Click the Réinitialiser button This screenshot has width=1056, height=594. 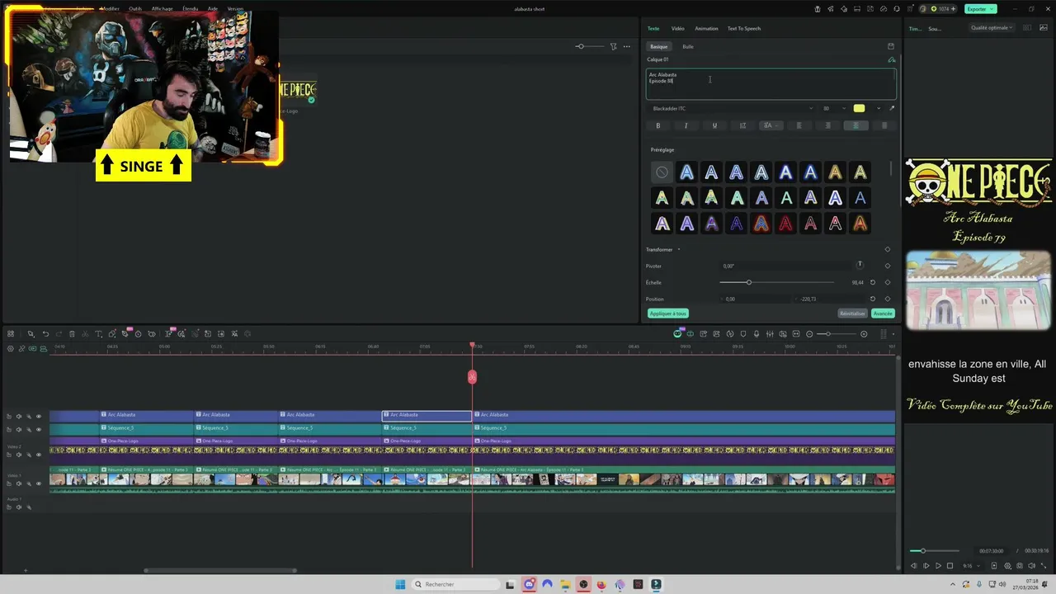(852, 313)
